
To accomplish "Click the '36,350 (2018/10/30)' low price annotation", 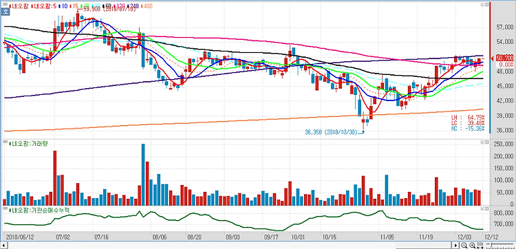I will click(x=331, y=132).
